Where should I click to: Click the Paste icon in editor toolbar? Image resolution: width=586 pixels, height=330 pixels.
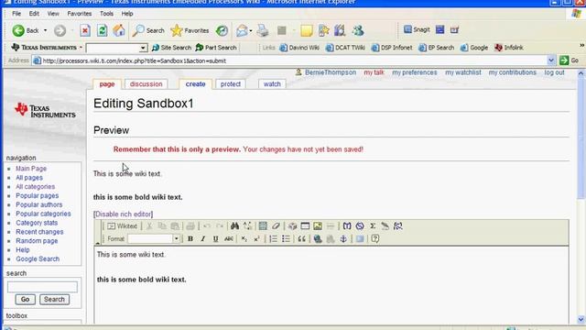175,226
